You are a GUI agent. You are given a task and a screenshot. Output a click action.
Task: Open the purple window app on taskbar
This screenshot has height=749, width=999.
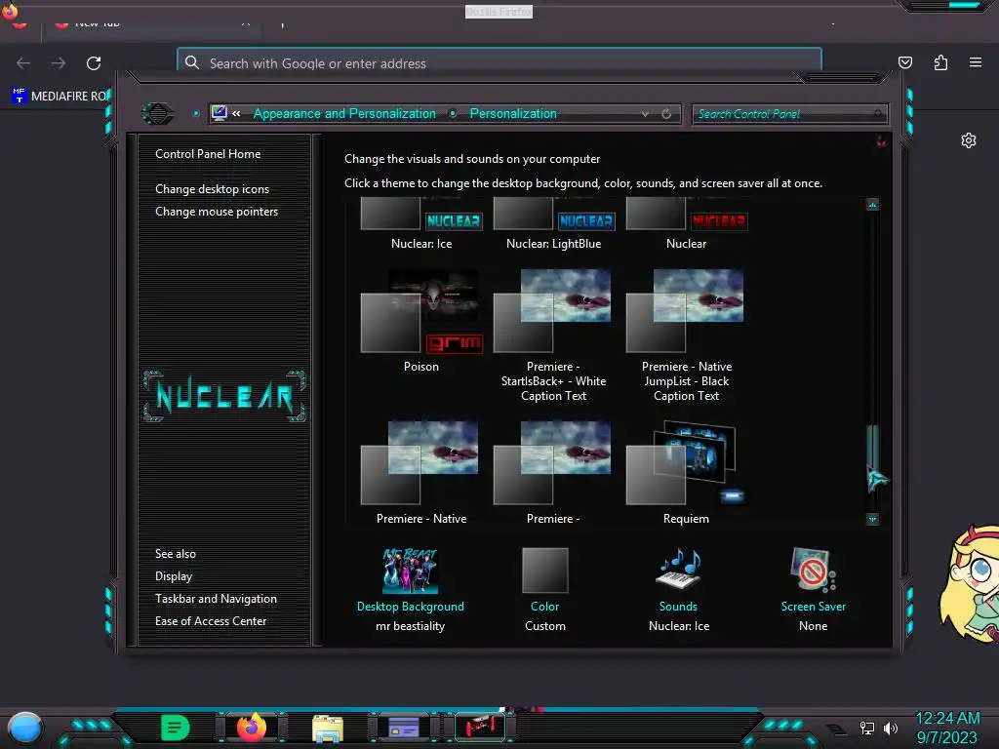(x=404, y=728)
